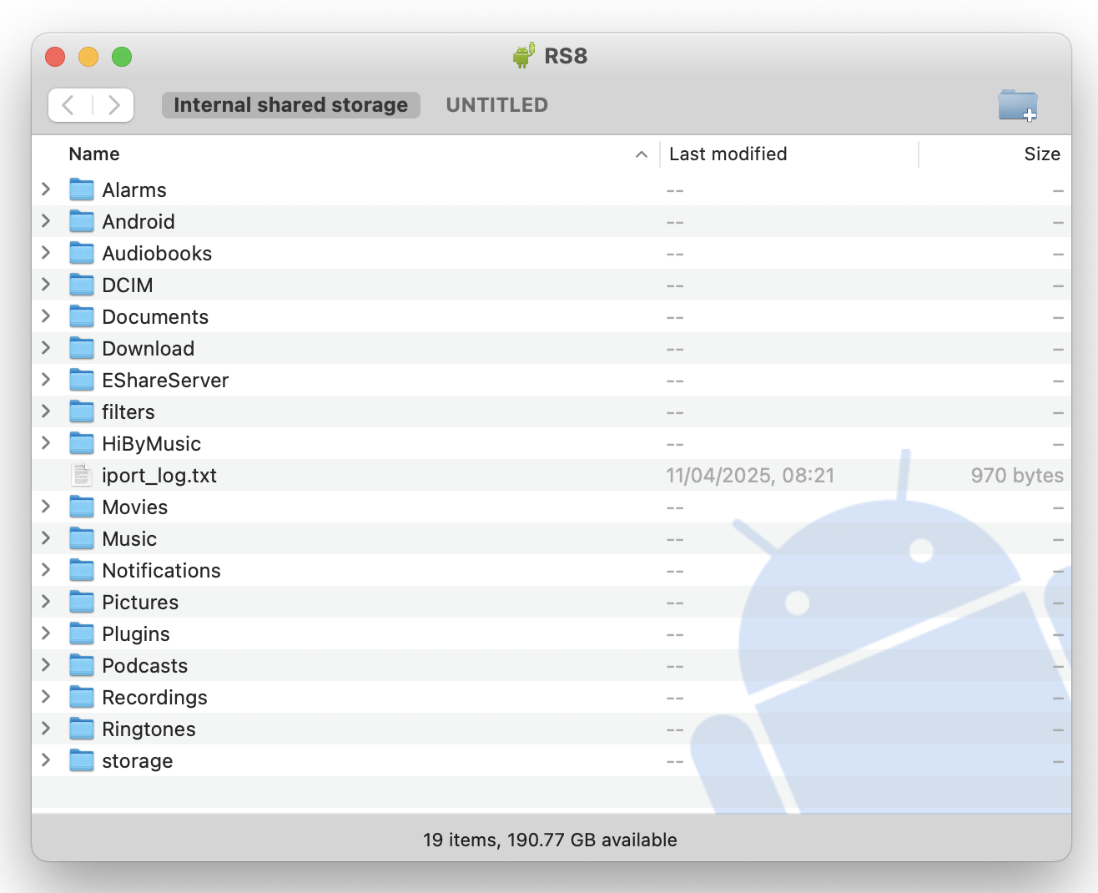The image size is (1098, 893).
Task: Maximize the RS8 window
Action: pos(122,57)
